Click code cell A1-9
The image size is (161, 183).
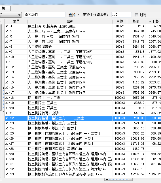(x=16, y=52)
